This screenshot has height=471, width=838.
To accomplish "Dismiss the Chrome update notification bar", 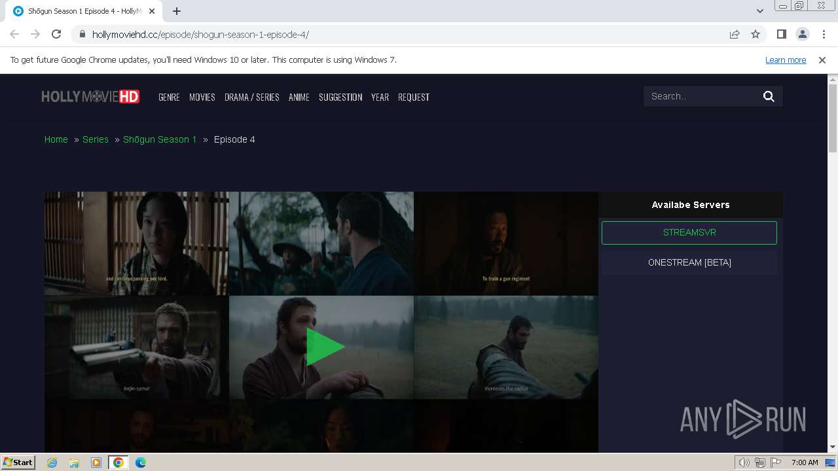I will click(x=822, y=60).
